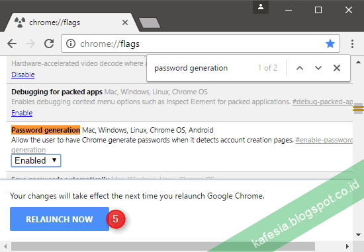
Task: Open the #debug-packed-apps anchor link
Action: click(322, 102)
